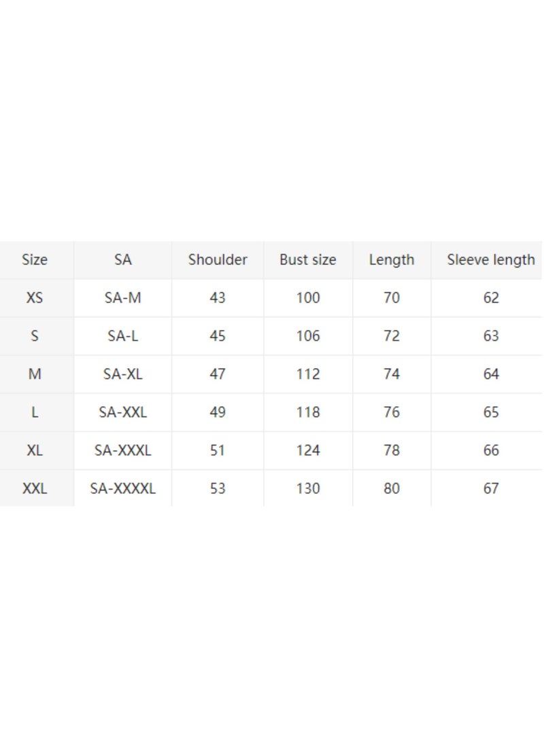Click the Length column header

392,259
